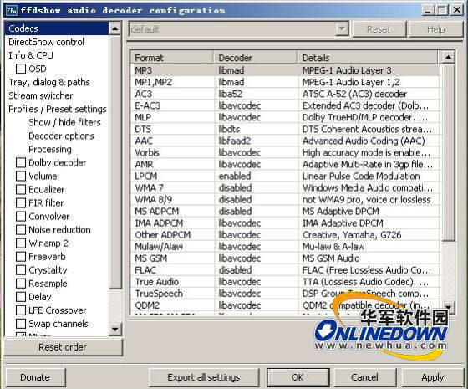
Task: Enable the OSD checkbox
Action: pyautogui.click(x=21, y=69)
